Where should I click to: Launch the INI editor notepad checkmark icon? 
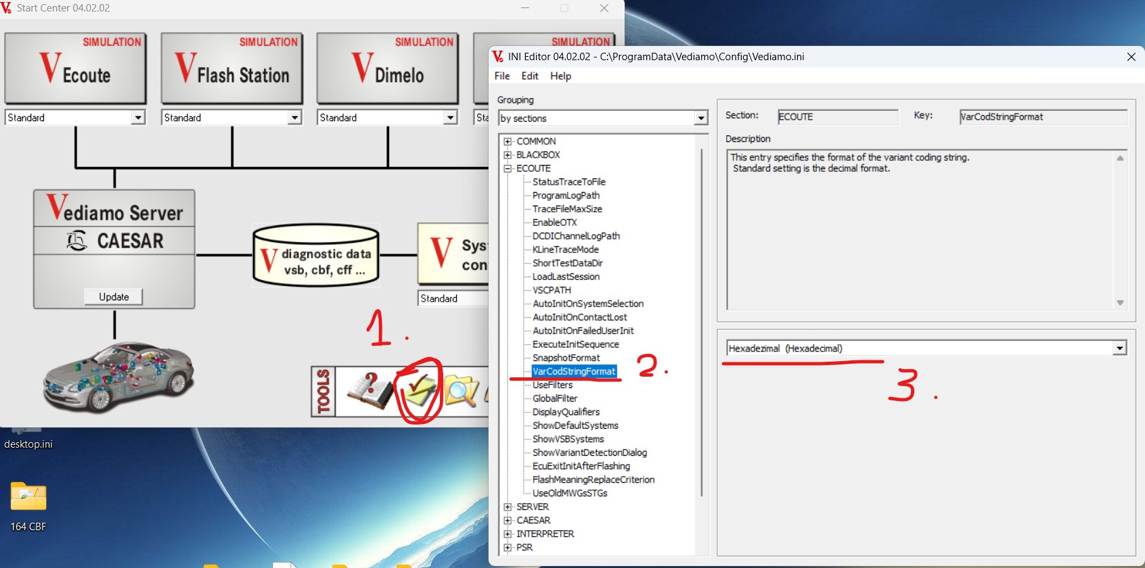coord(418,391)
